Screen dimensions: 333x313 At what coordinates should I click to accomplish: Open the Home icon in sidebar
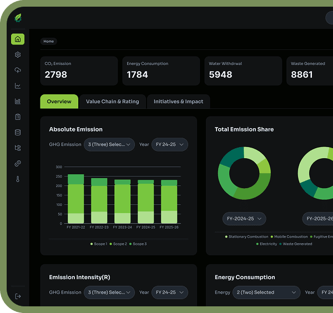[x=18, y=39]
